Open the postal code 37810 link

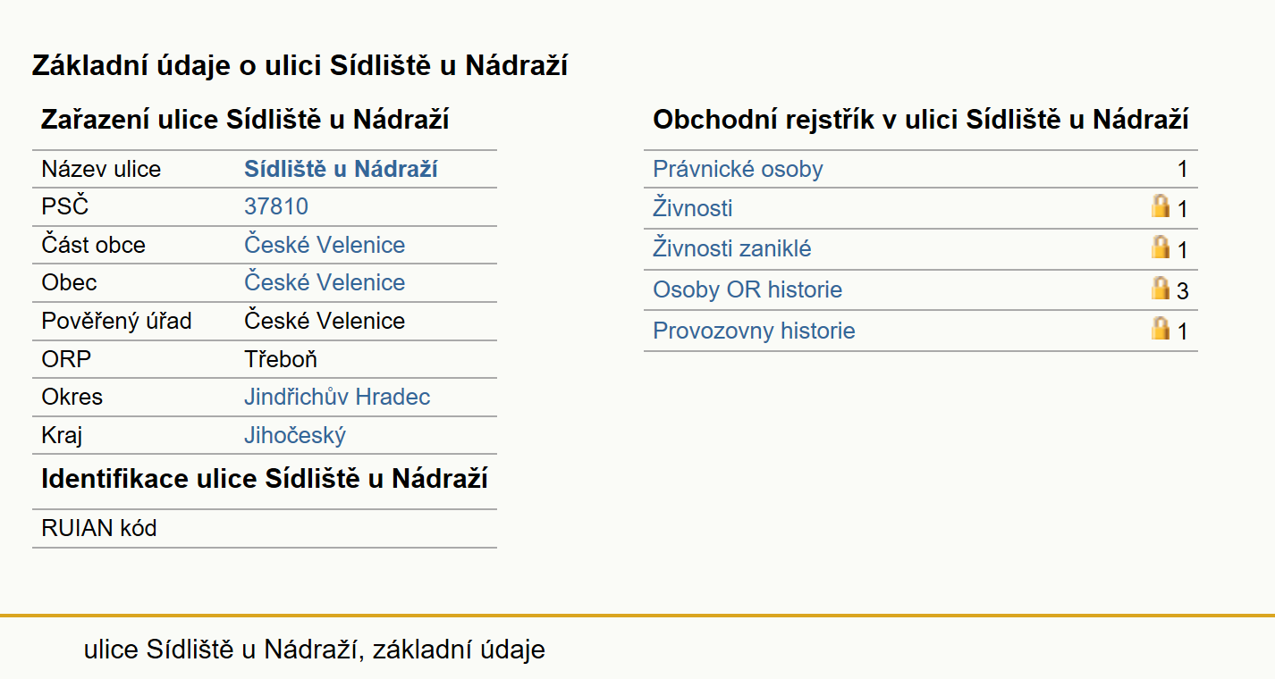tap(276, 207)
